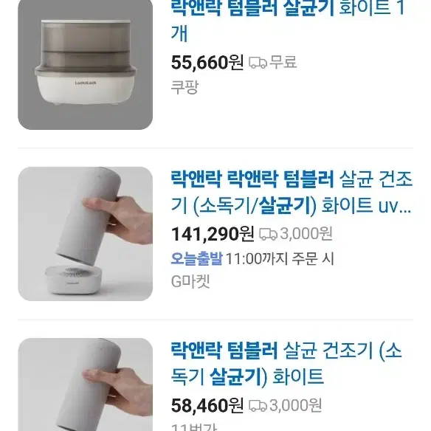Click the 오늘출발 badge
Viewport: 431px width, 431px height.
[196, 258]
